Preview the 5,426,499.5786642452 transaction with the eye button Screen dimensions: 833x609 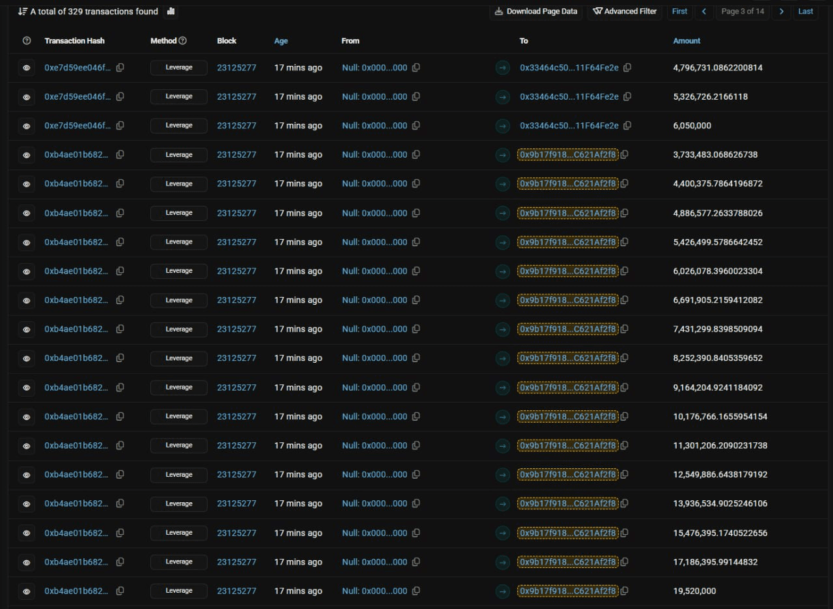(x=27, y=242)
